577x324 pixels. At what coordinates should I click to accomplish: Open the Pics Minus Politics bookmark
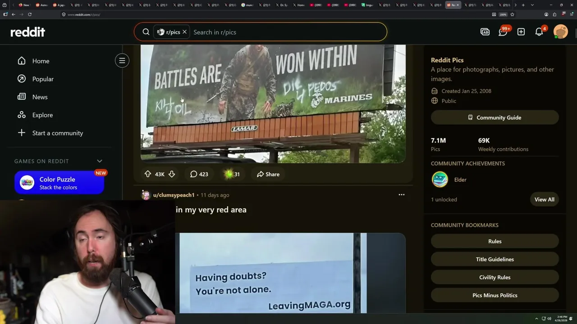pyautogui.click(x=495, y=295)
